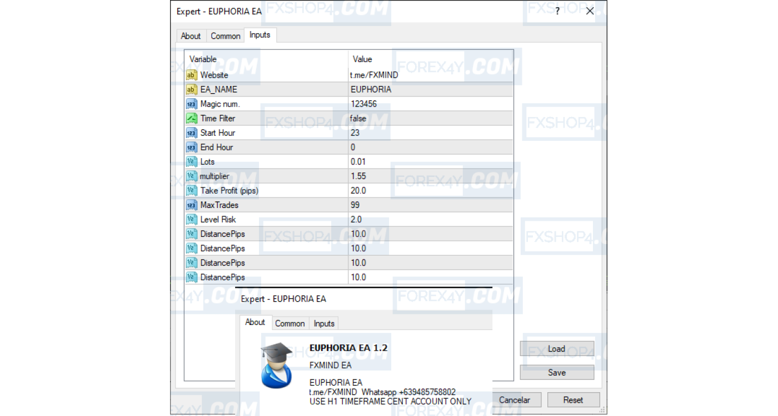Click the Lots double-type icon
778x416 pixels.
coord(191,162)
